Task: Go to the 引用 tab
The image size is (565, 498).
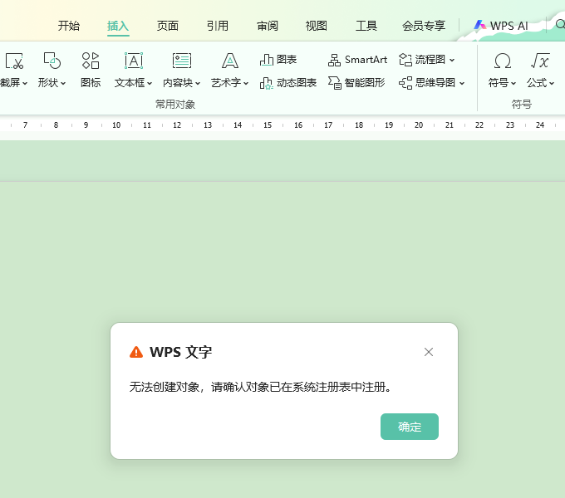Action: 218,26
